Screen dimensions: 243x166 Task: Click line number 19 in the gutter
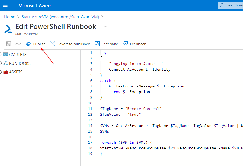click(x=90, y=154)
